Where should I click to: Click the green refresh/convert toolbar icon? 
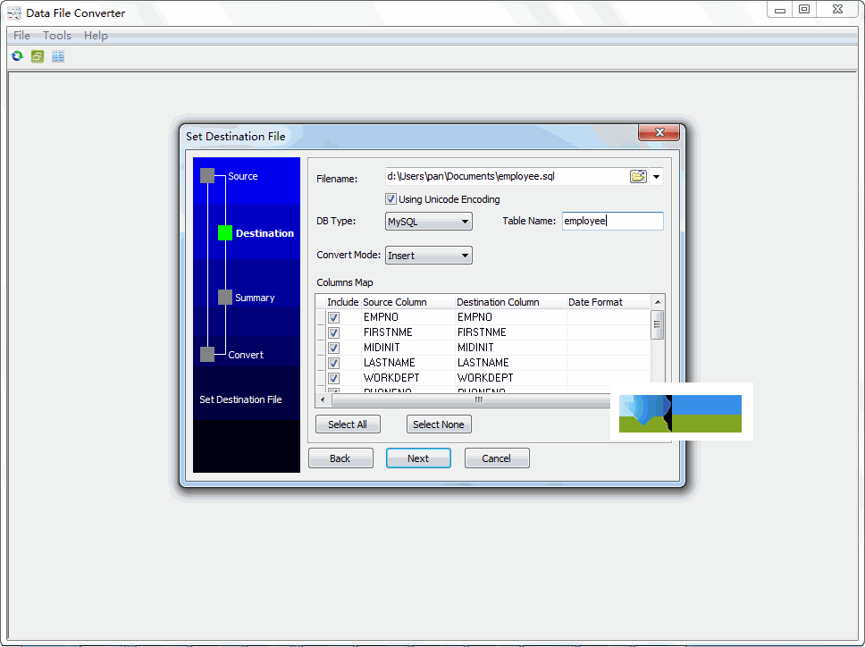pos(17,55)
